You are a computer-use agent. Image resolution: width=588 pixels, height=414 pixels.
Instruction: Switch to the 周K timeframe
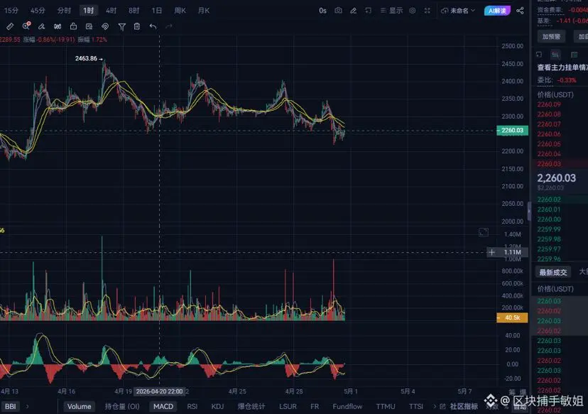(180, 11)
